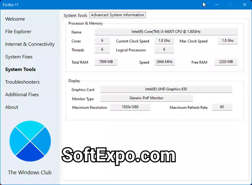Select System Fixes in sidebar
This screenshot has height=185, width=252.
[19, 57]
